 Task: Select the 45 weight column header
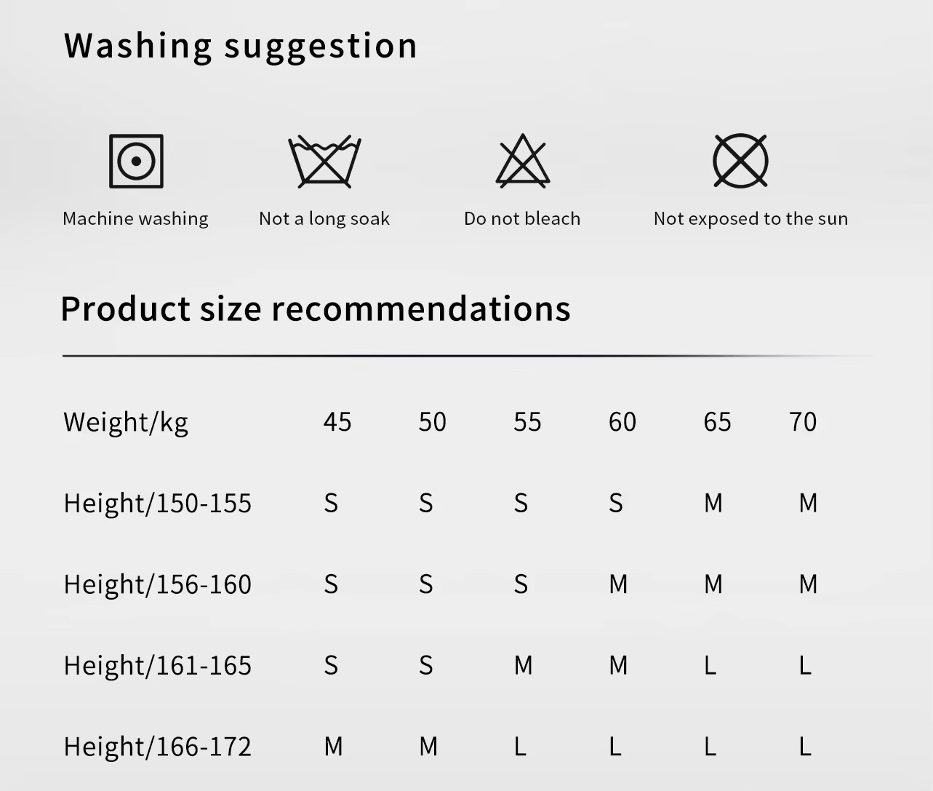[337, 422]
